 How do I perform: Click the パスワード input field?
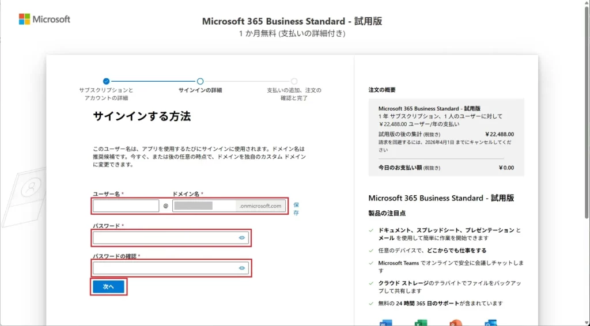171,238
